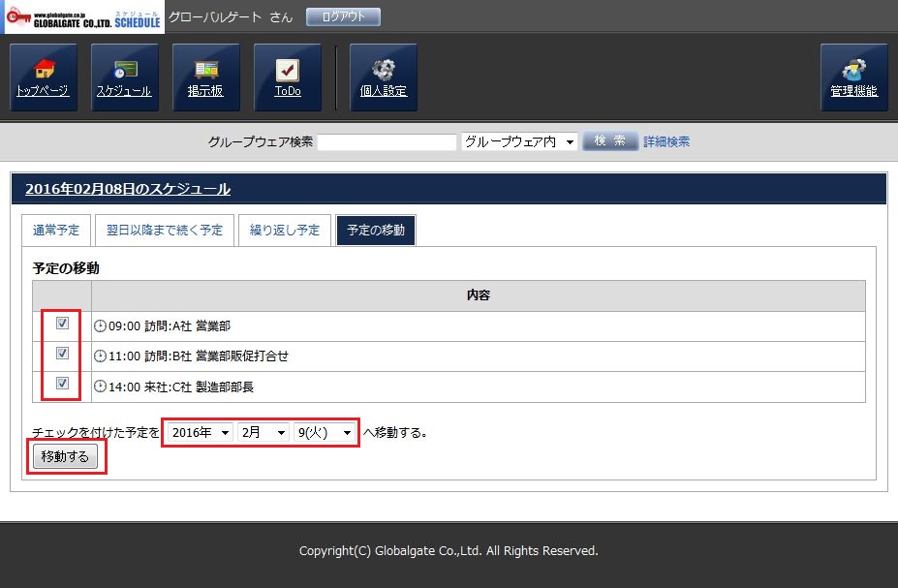Uncheck the 11:00 訪問:B社 checkbox
Viewport: 898px width, 588px height.
click(62, 354)
